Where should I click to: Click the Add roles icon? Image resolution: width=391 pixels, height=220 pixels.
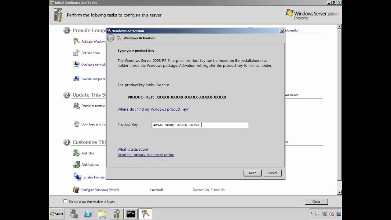[x=76, y=153]
